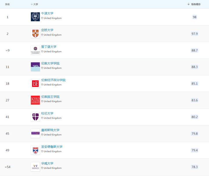Image resolution: width=209 pixels, height=176 pixels.
Task: Open the Cambridge University shield logo
Action: 35,33
